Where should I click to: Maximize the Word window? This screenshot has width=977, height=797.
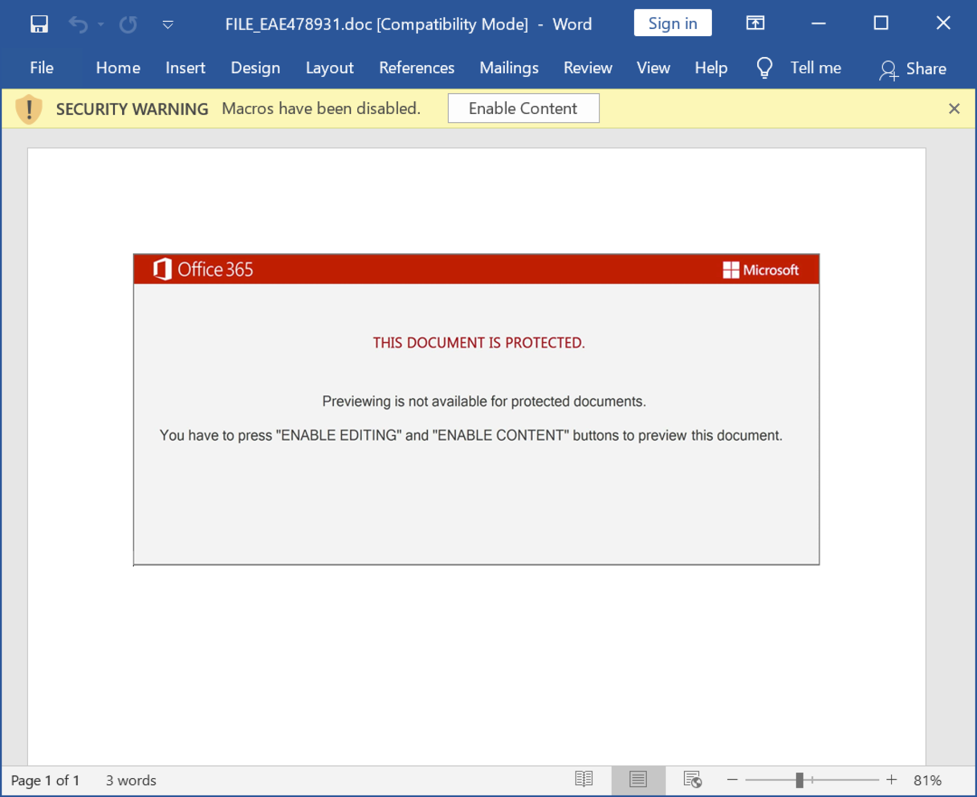(x=881, y=23)
